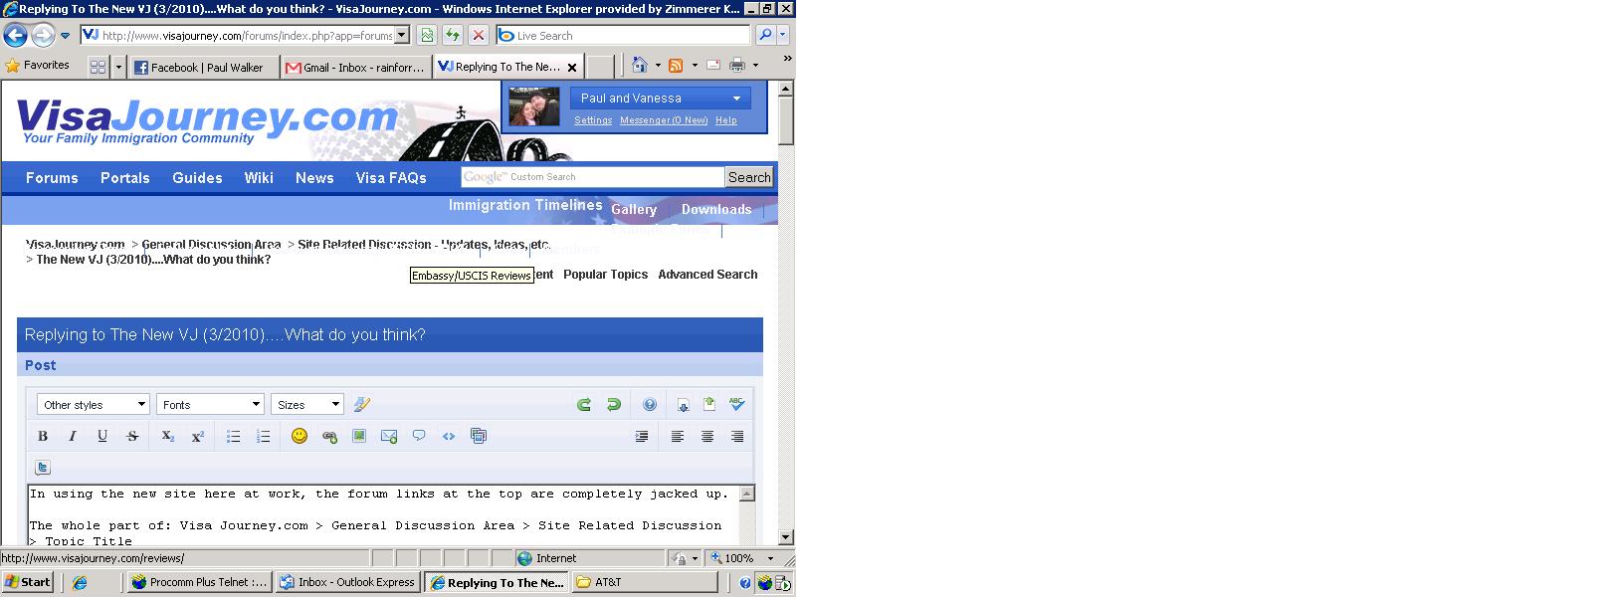The width and height of the screenshot is (1606, 597).
Task: Open the RSS feeds button
Action: 676,66
